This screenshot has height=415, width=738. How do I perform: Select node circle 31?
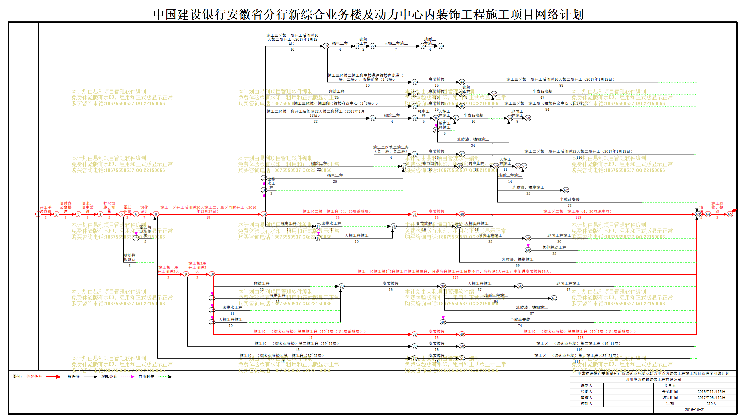415,214
